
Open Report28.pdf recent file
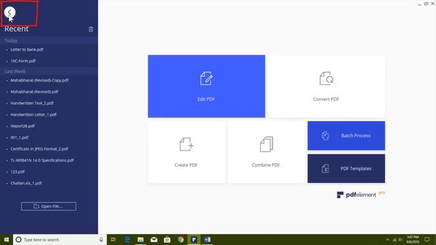click(x=22, y=126)
